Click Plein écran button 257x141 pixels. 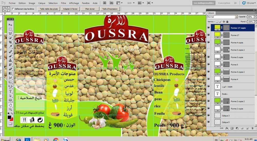90,9
